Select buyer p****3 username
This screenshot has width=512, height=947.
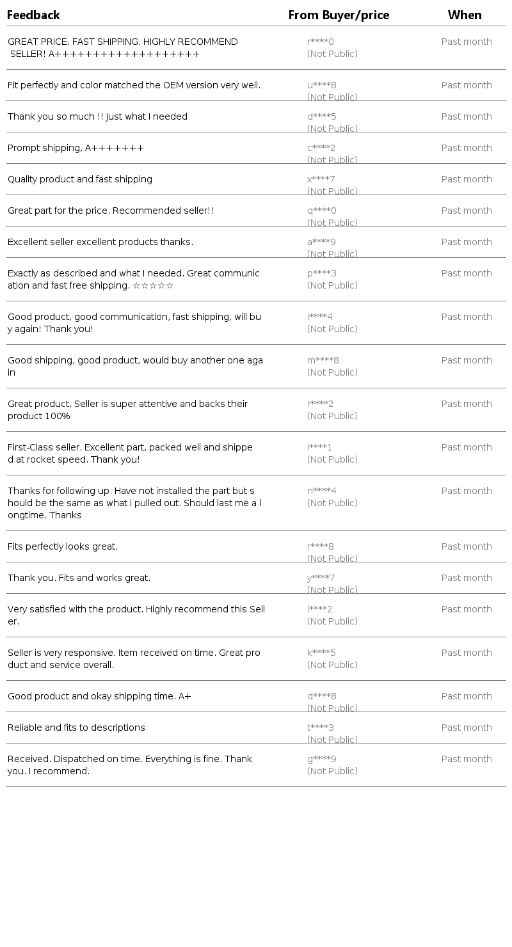click(322, 273)
